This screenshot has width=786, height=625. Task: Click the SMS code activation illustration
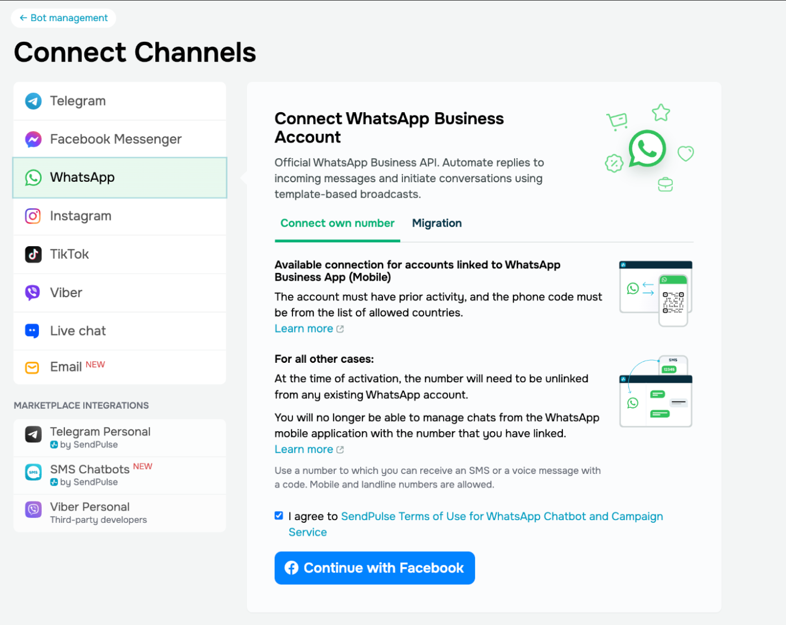(x=656, y=391)
